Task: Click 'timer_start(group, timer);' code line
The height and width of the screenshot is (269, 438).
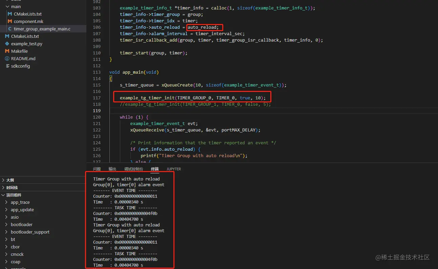Action: coord(153,53)
